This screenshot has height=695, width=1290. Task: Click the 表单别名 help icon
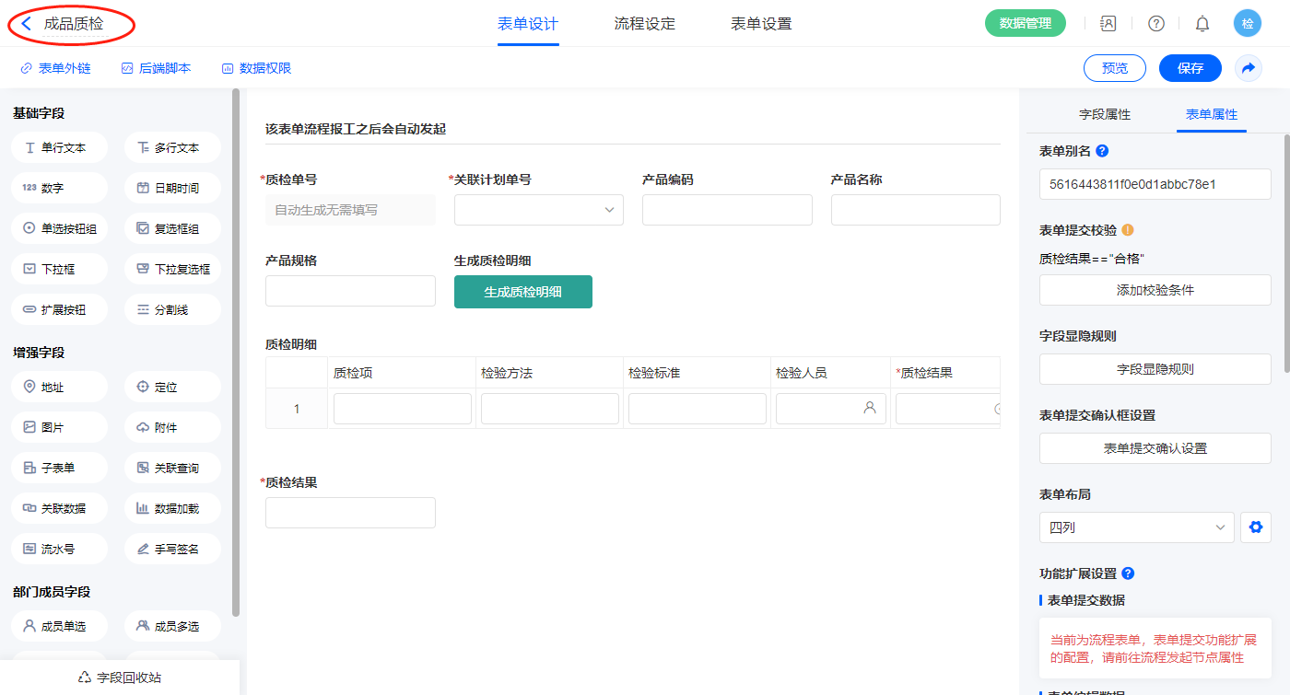(x=1102, y=151)
